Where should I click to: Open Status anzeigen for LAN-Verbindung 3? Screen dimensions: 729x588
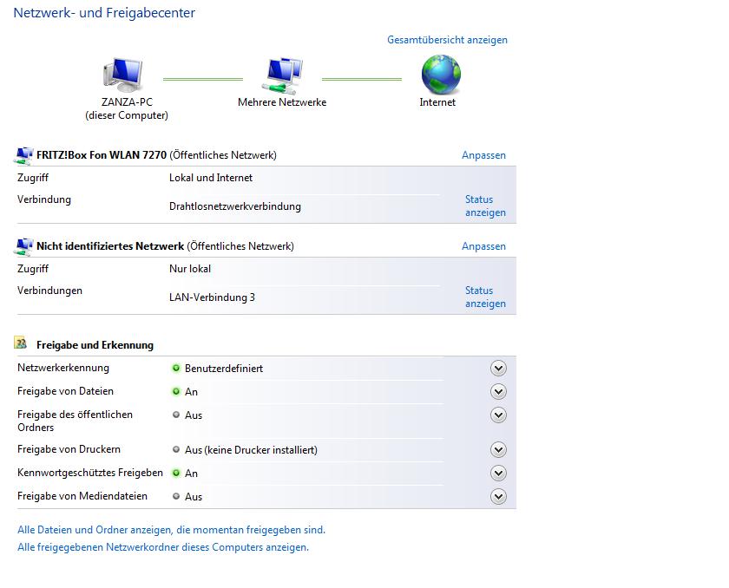click(x=485, y=297)
